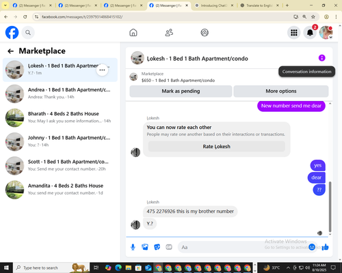The height and width of the screenshot is (273, 342).
Task: Choose a sticker icon
Action: (157, 247)
